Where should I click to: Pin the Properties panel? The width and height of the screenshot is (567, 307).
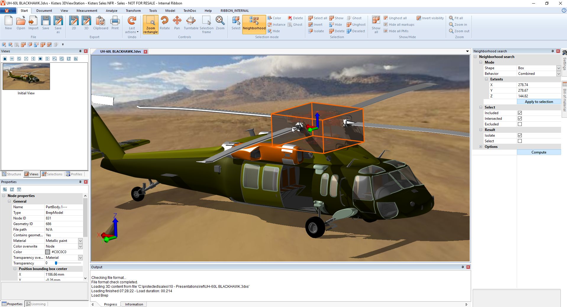tap(80, 182)
